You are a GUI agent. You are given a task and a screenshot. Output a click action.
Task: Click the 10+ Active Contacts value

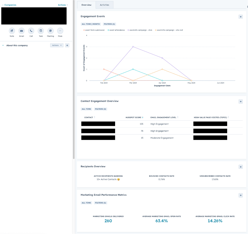[108, 179]
